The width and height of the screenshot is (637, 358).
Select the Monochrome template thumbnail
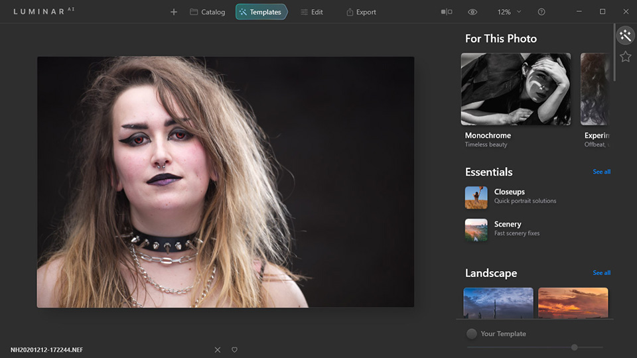516,89
